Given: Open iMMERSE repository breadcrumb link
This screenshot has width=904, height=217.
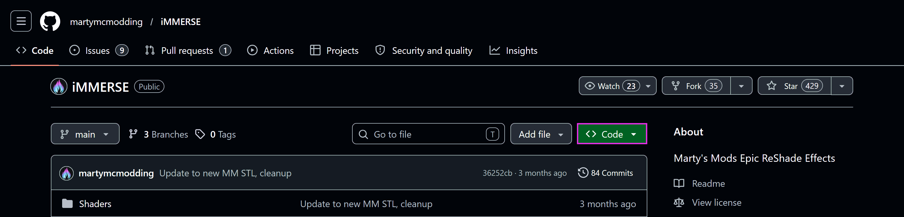Looking at the screenshot, I should point(180,22).
